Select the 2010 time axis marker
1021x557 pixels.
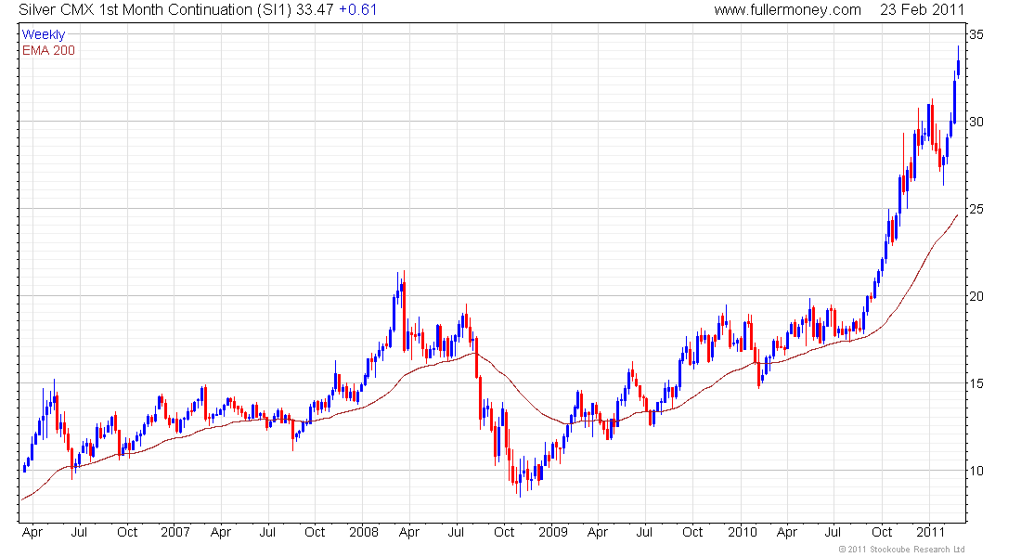(x=743, y=532)
